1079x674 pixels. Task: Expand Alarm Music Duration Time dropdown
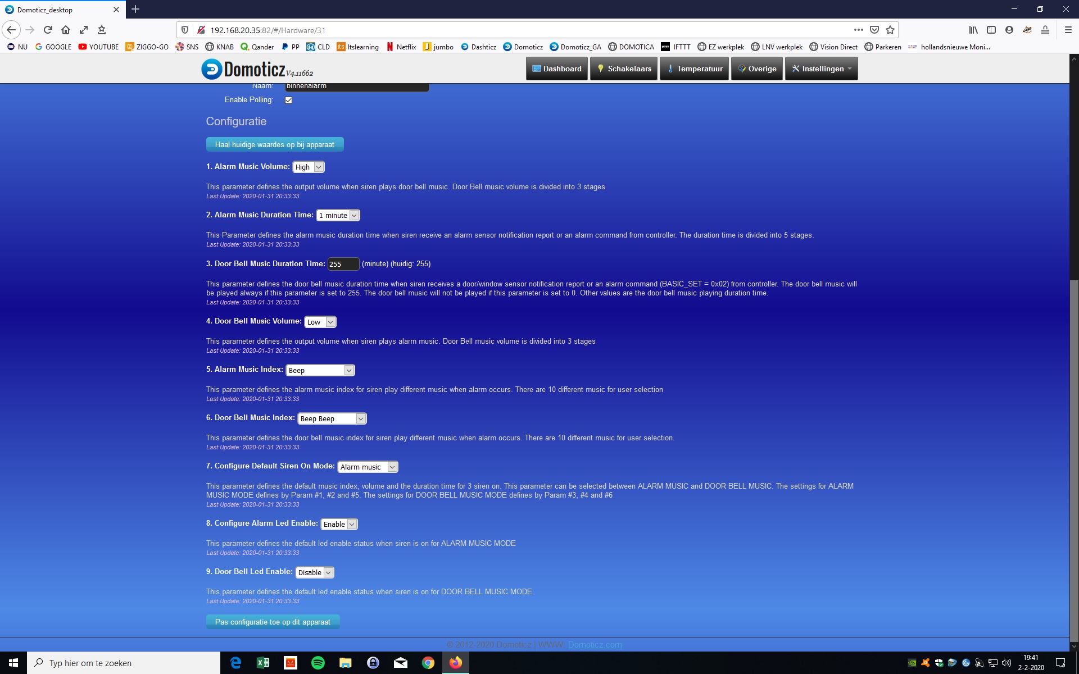click(338, 215)
